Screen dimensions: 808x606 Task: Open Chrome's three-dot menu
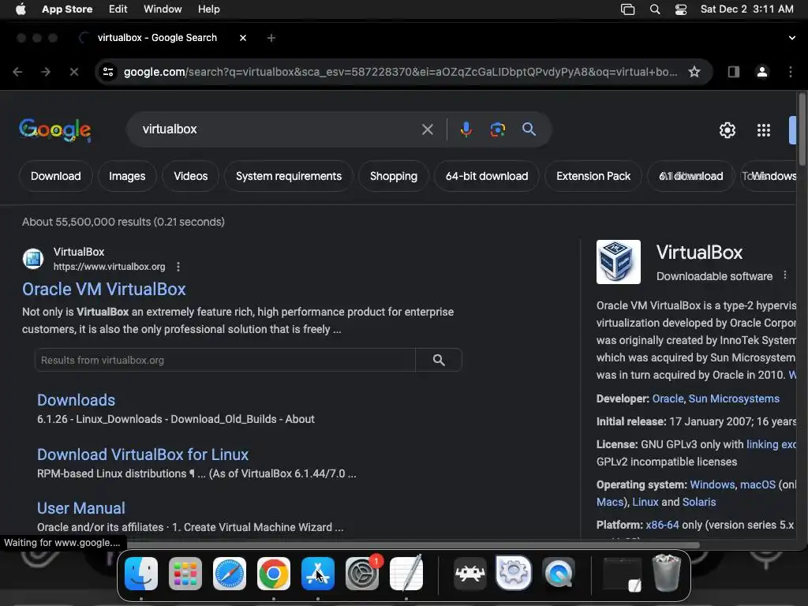791,72
